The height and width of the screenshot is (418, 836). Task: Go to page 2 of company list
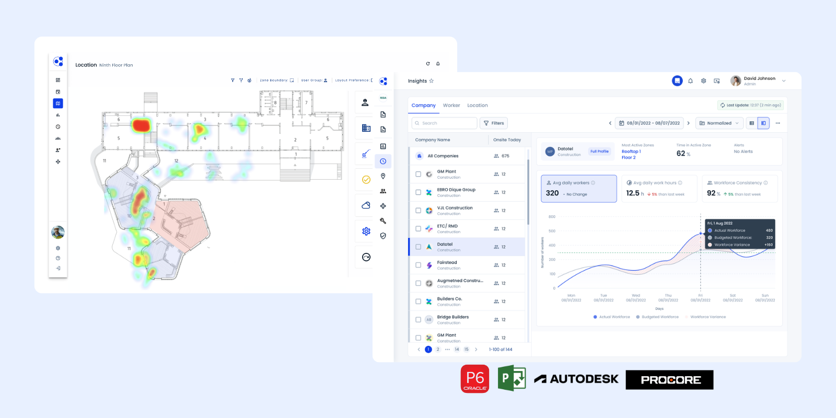(x=438, y=350)
